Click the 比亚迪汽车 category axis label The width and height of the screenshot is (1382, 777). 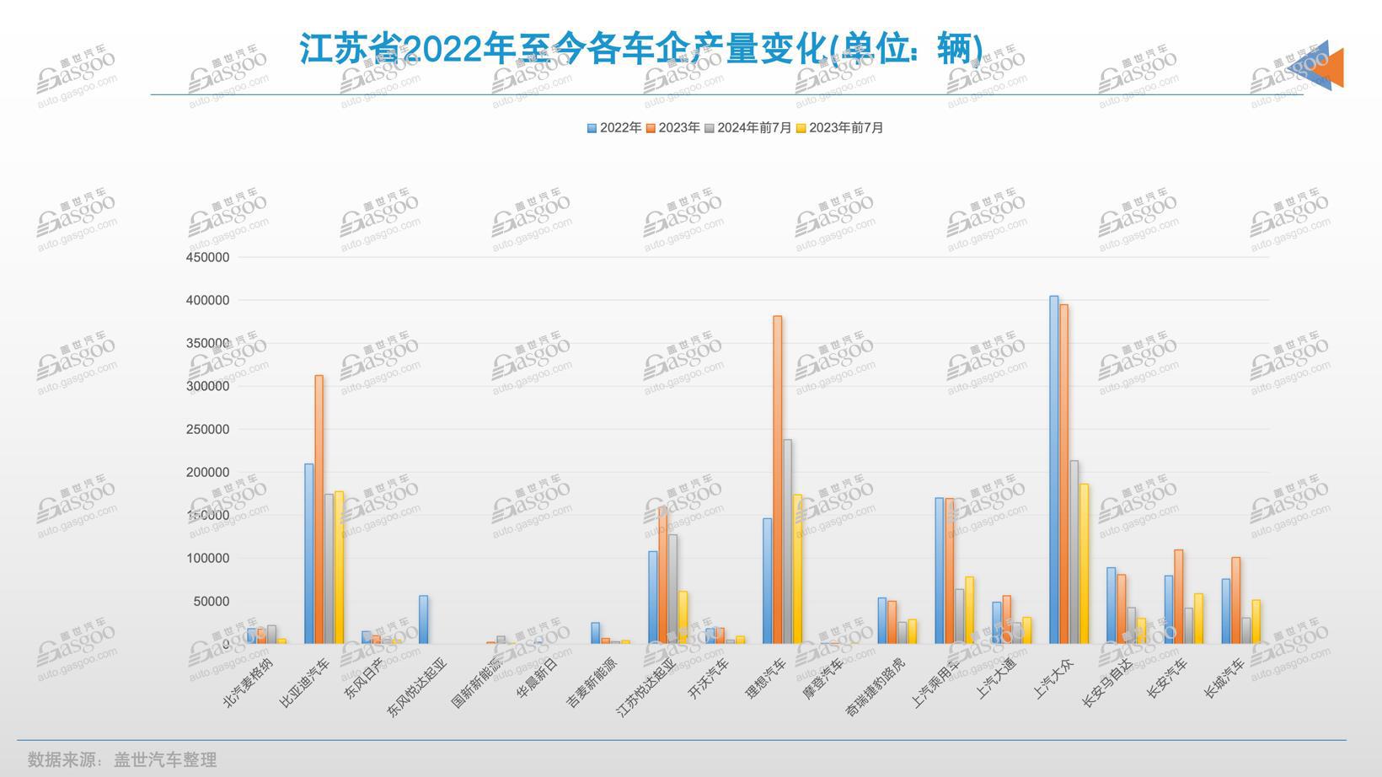point(304,683)
